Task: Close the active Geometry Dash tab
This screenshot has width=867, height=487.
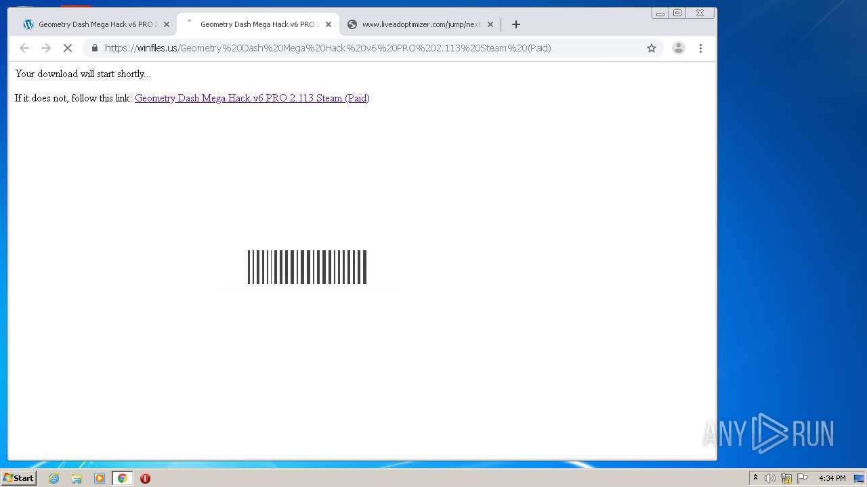Action: click(x=329, y=24)
